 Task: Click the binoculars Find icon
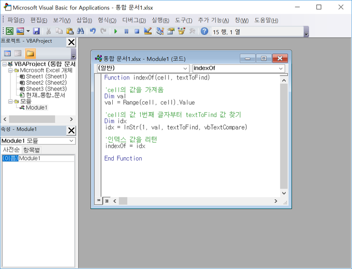coord(80,31)
